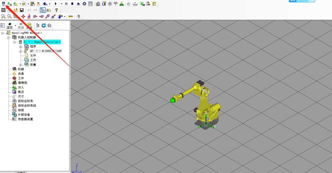Collapse the Robot Controller1 node

(15, 42)
